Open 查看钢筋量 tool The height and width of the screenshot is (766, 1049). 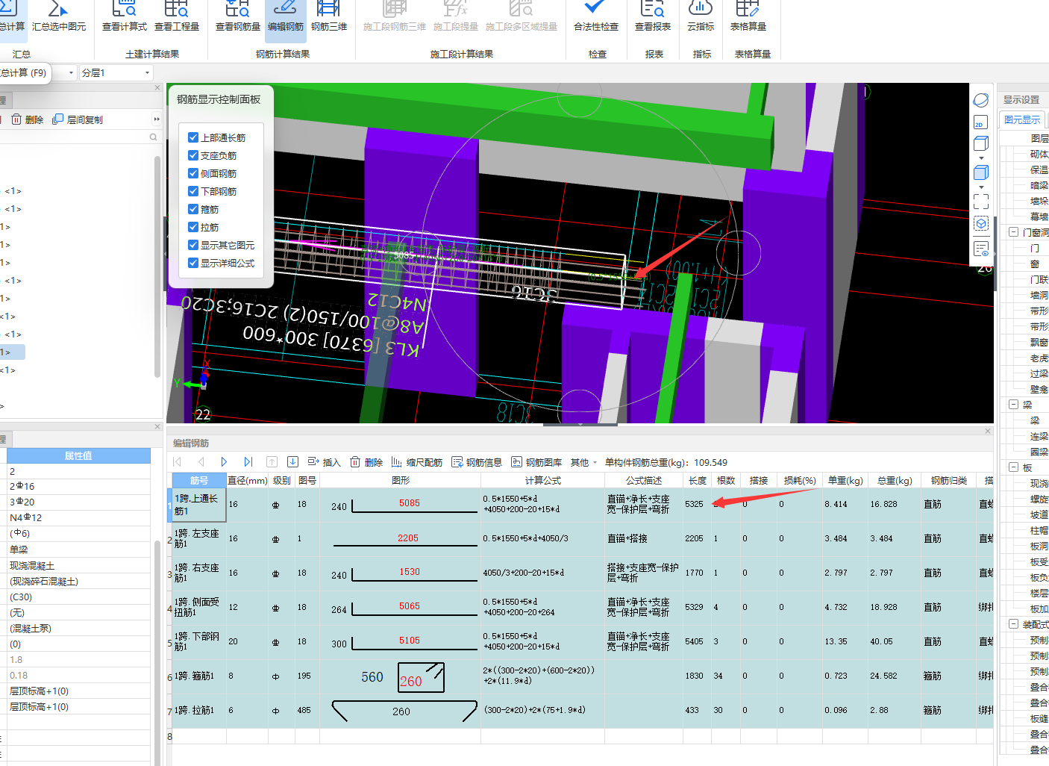click(x=238, y=16)
